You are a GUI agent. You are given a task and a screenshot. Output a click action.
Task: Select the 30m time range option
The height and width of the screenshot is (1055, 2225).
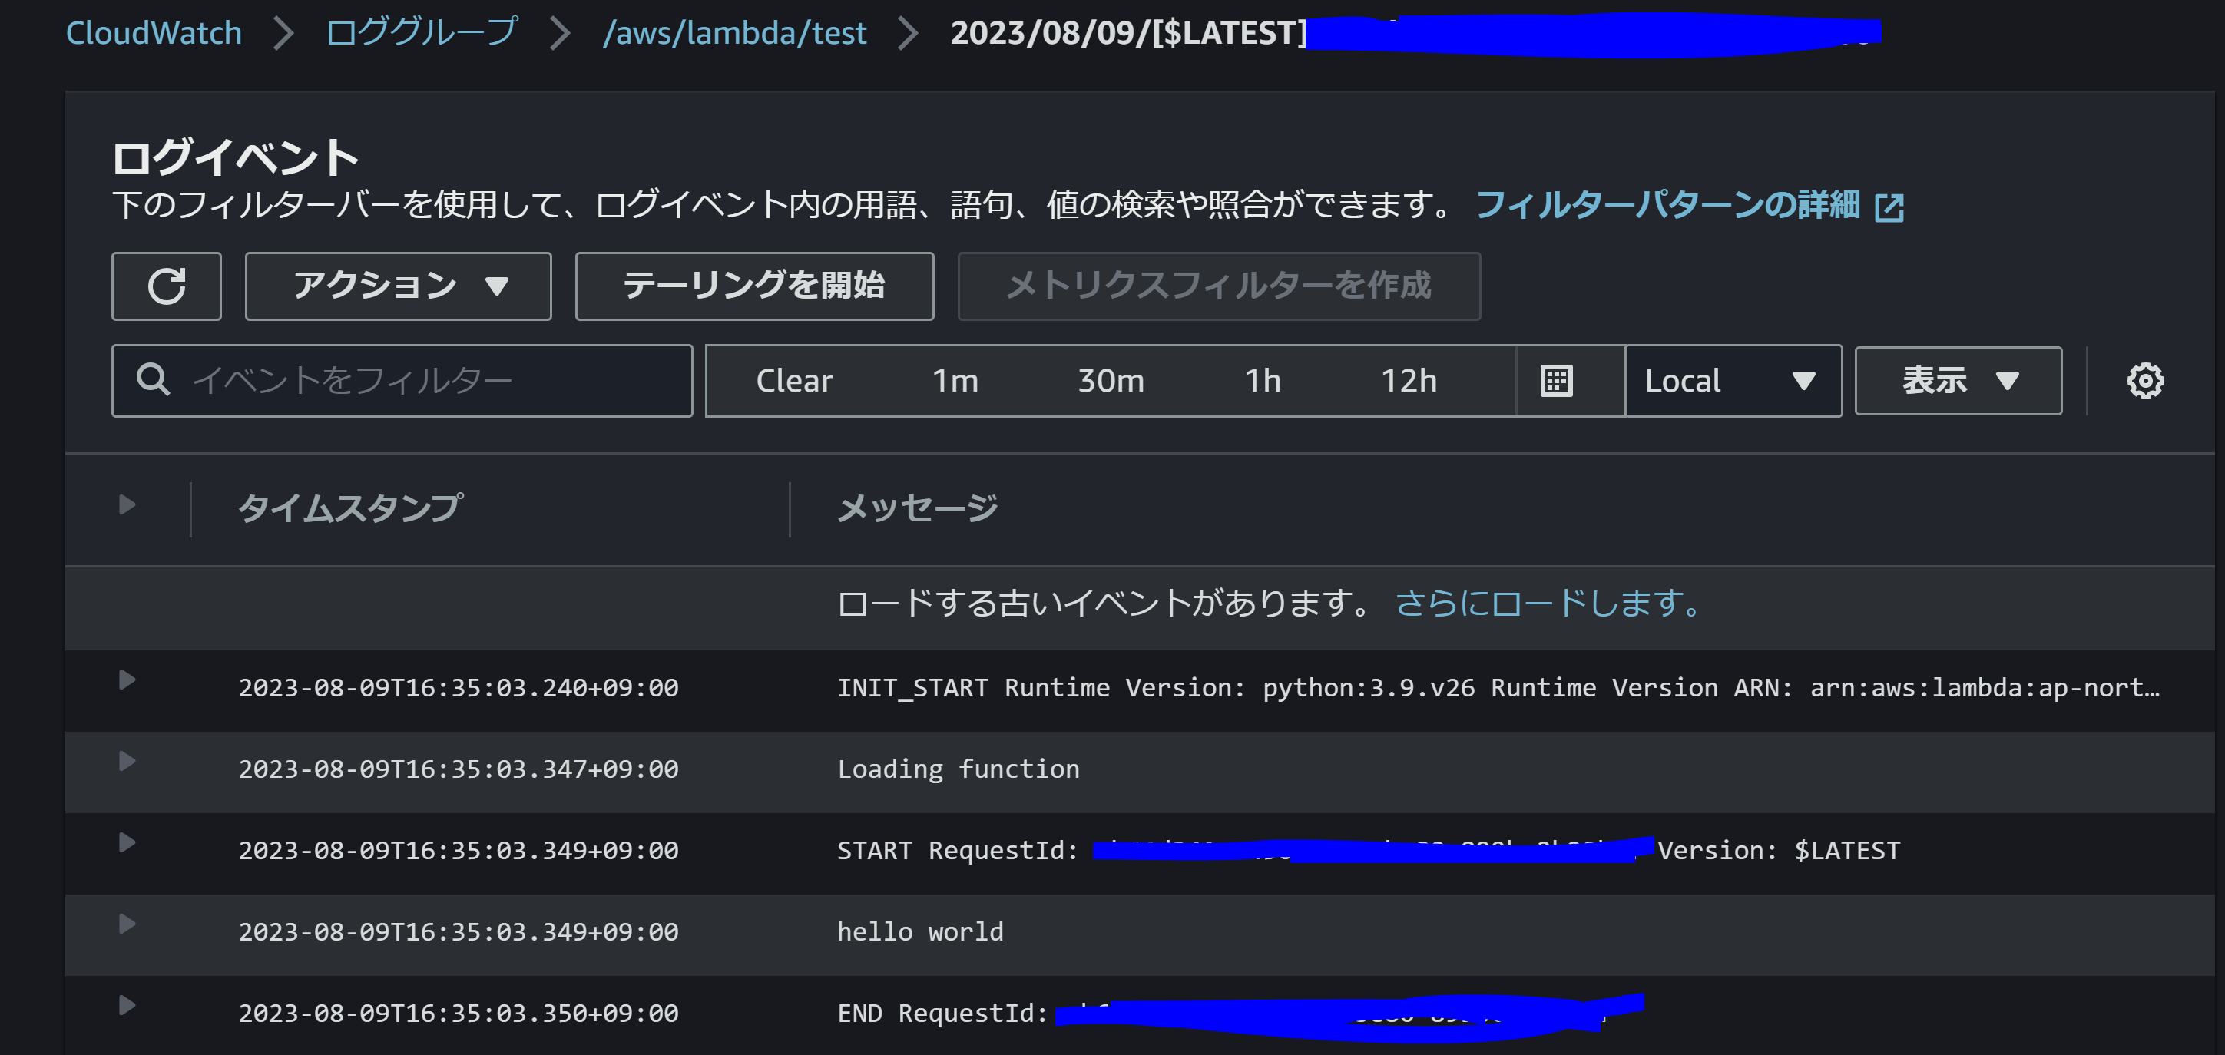[x=1110, y=381]
